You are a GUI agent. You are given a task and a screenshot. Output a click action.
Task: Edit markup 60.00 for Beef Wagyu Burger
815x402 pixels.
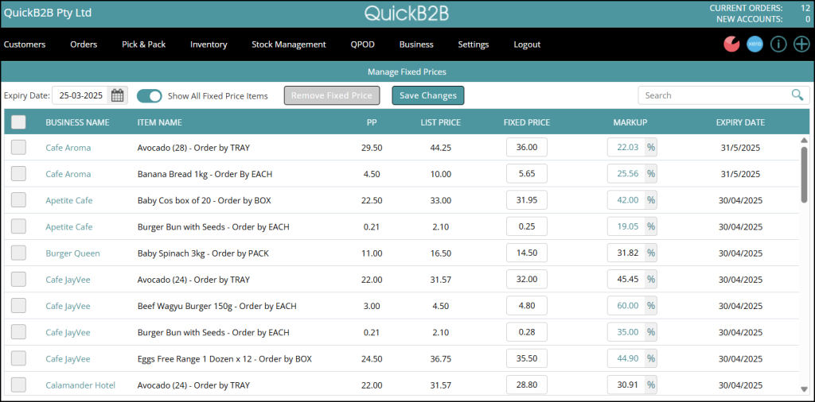626,306
